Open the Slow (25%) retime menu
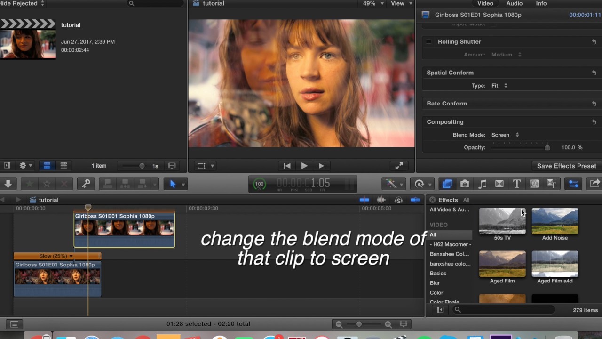This screenshot has height=339, width=602. [56, 256]
